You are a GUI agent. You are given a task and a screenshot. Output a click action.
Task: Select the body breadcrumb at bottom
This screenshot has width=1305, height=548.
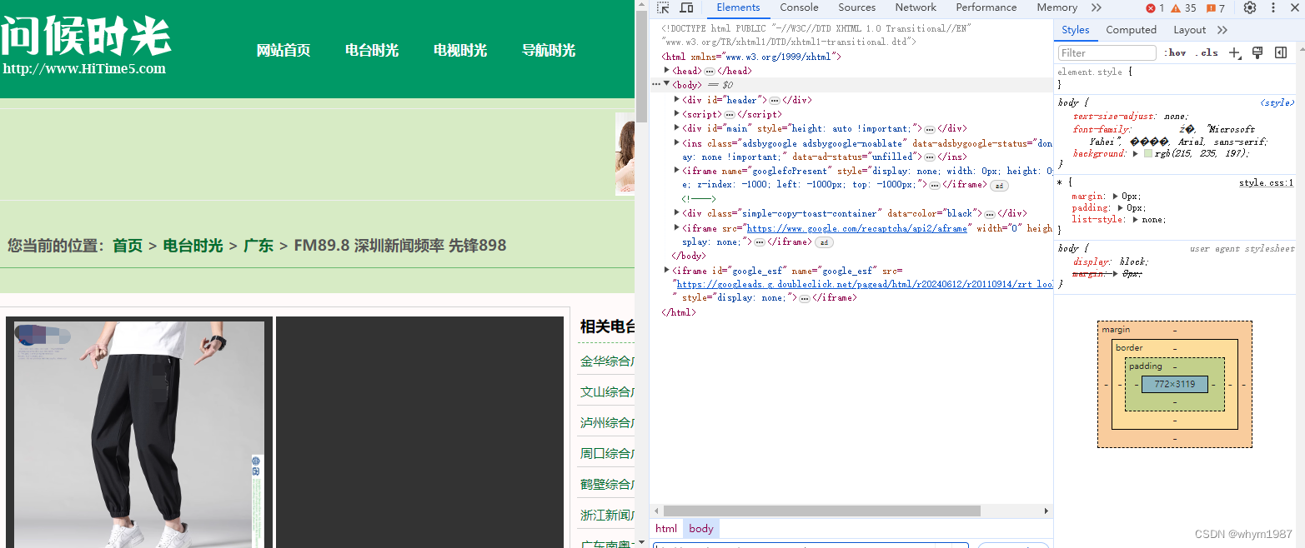(x=700, y=529)
